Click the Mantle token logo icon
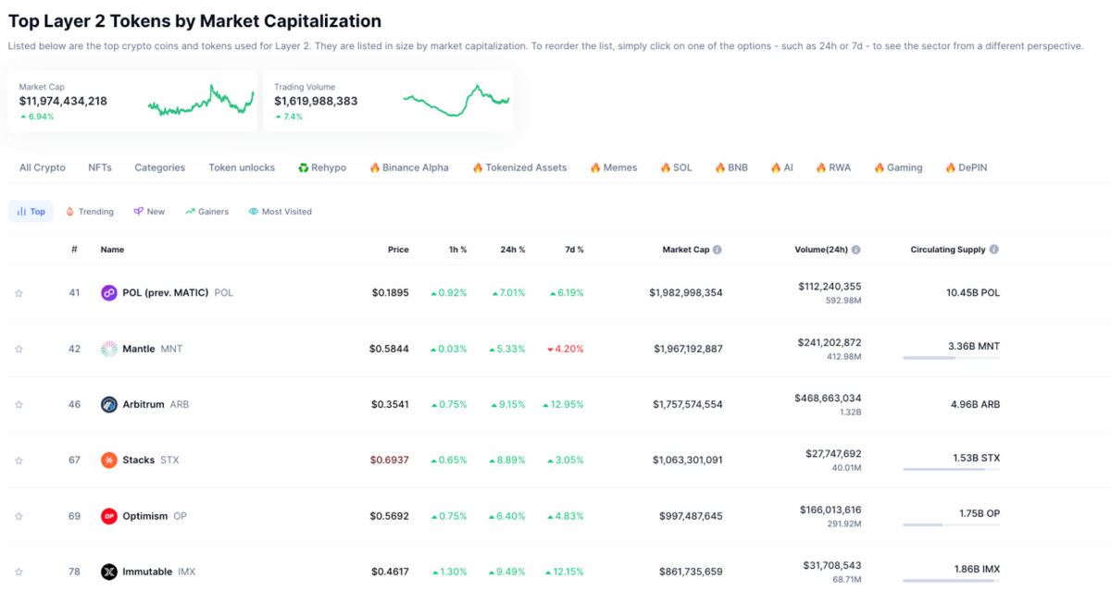This screenshot has height=590, width=1111. [109, 349]
